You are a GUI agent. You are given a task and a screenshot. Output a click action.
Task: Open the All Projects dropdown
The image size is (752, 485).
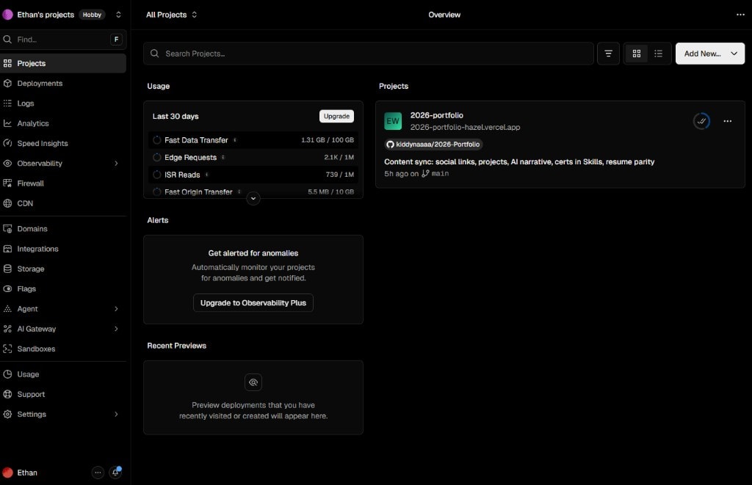coord(171,15)
